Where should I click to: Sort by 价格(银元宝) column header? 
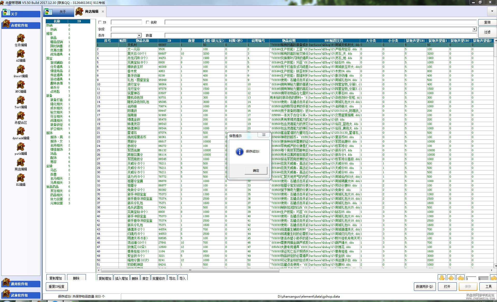pyautogui.click(x=214, y=41)
